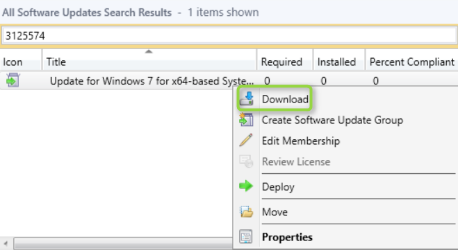This screenshot has width=458, height=250.
Task: Click the horizontal scrollbar left arrow
Action: [6, 244]
